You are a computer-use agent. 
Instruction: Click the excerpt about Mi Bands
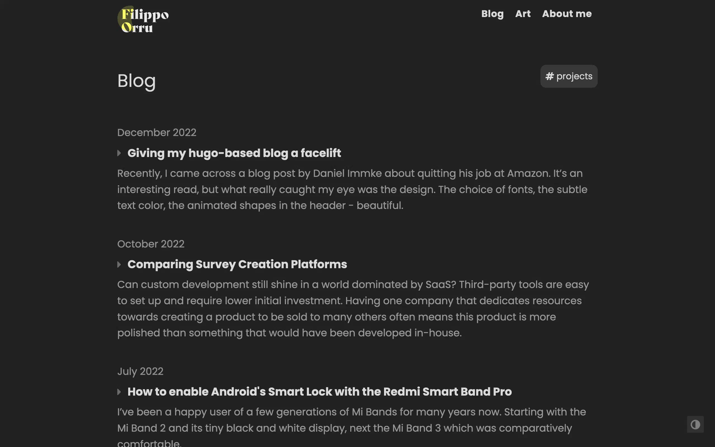[352, 420]
